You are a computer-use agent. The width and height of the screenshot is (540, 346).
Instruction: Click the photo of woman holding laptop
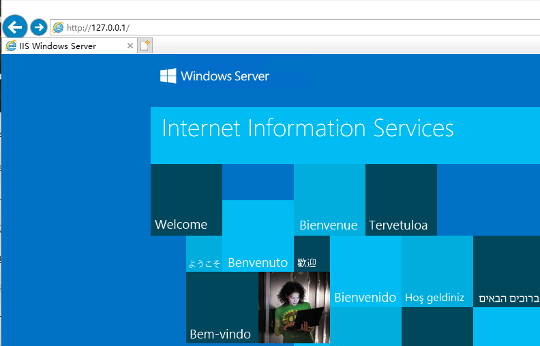pos(294,307)
